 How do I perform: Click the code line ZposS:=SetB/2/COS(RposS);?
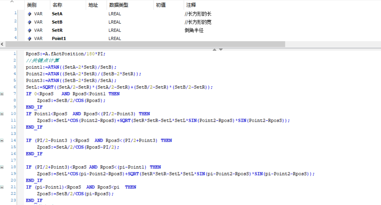click(71, 100)
